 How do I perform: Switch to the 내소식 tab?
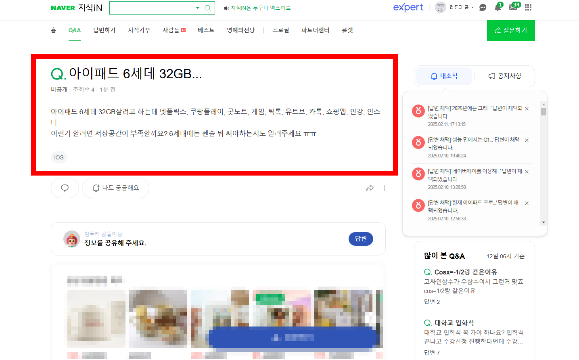point(444,76)
